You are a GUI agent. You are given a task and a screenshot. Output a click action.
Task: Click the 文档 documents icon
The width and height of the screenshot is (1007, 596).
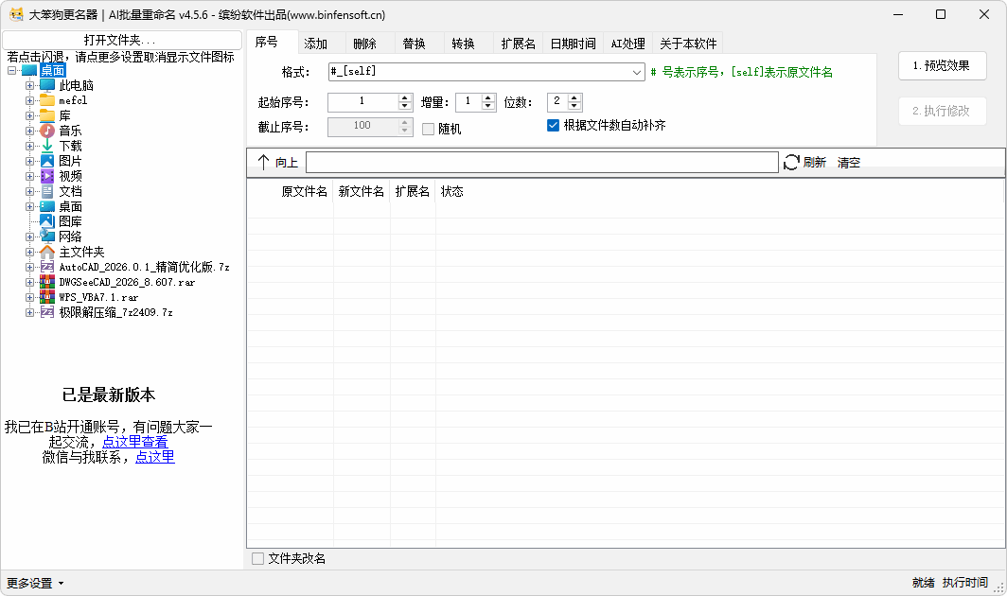pos(47,191)
